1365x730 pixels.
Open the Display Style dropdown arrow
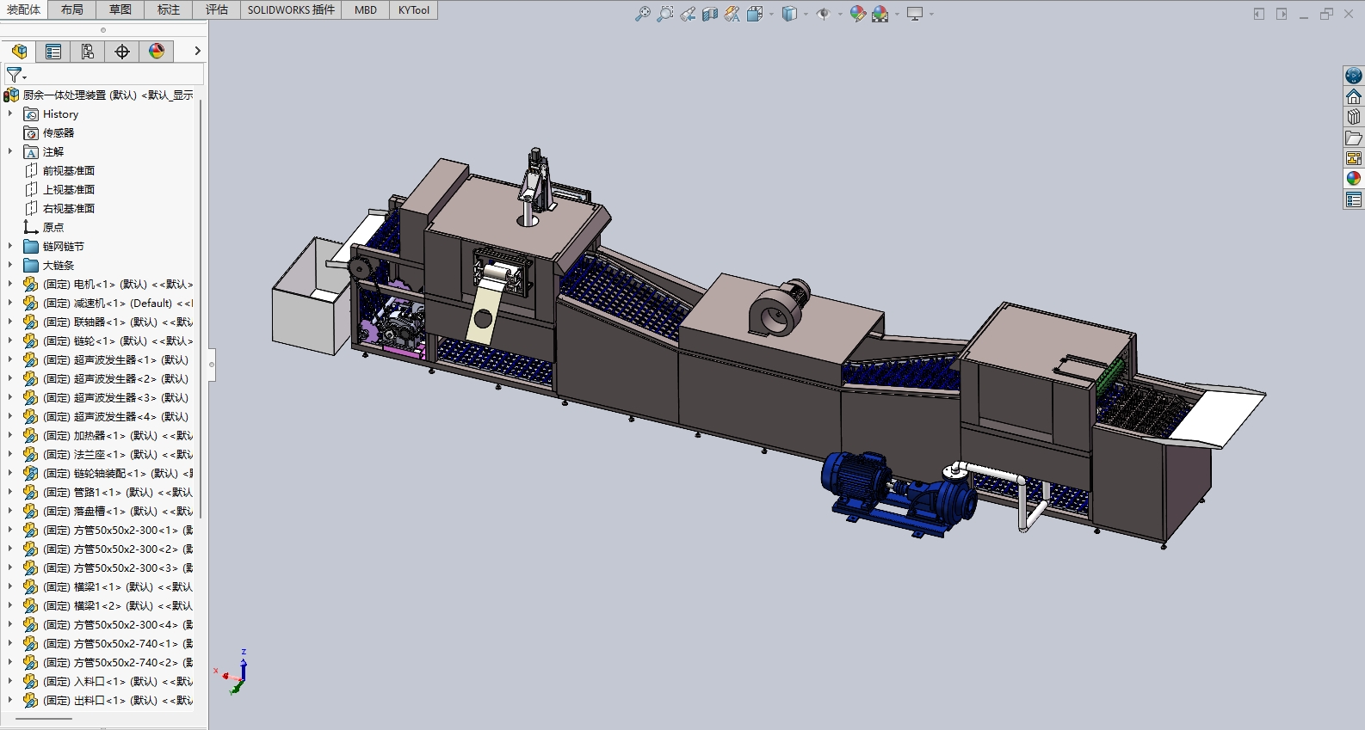coord(806,15)
